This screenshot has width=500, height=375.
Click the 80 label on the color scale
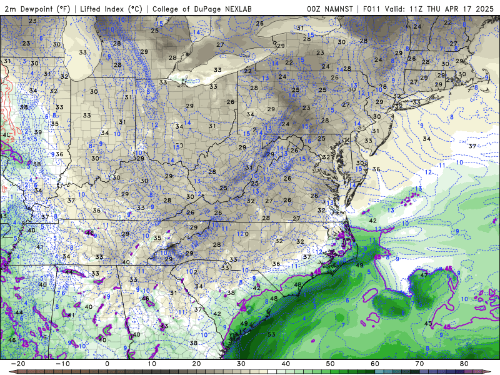tap(464, 364)
